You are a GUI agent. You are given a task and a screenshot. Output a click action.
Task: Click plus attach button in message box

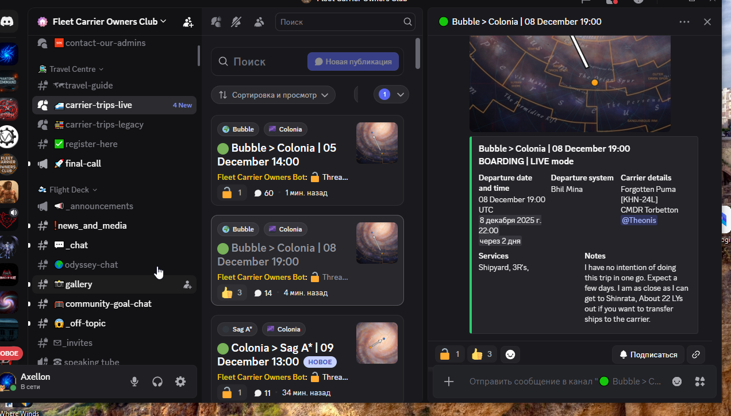(x=449, y=382)
